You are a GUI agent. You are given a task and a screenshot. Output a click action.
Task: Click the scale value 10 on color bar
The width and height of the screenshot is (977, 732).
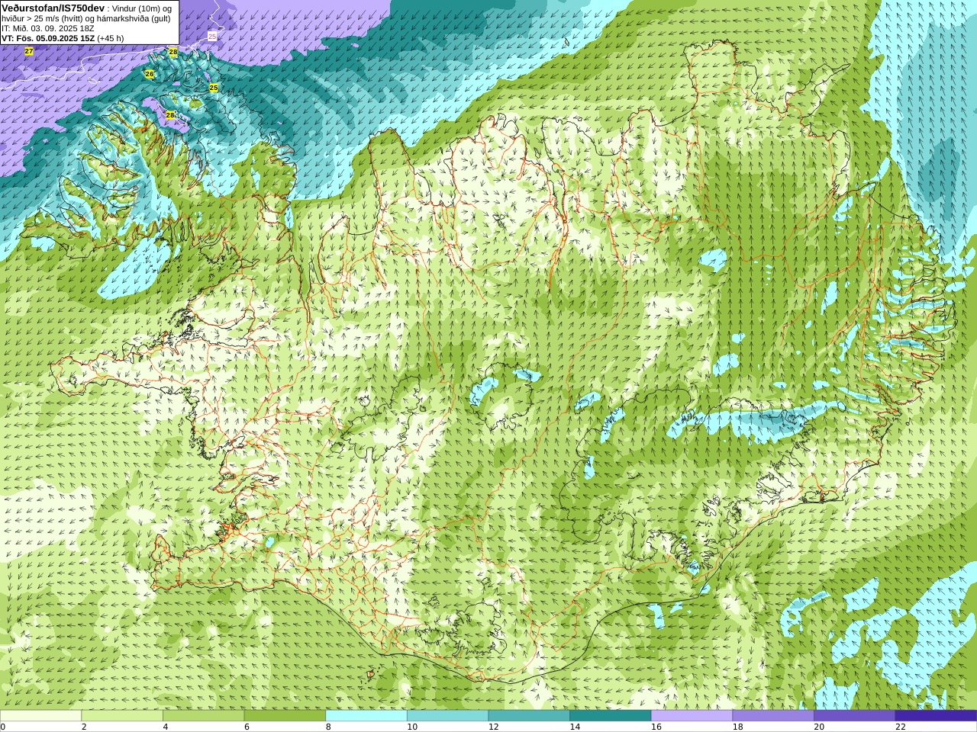click(x=412, y=727)
